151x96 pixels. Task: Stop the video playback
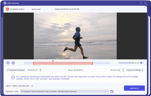pyautogui.click(x=13, y=63)
